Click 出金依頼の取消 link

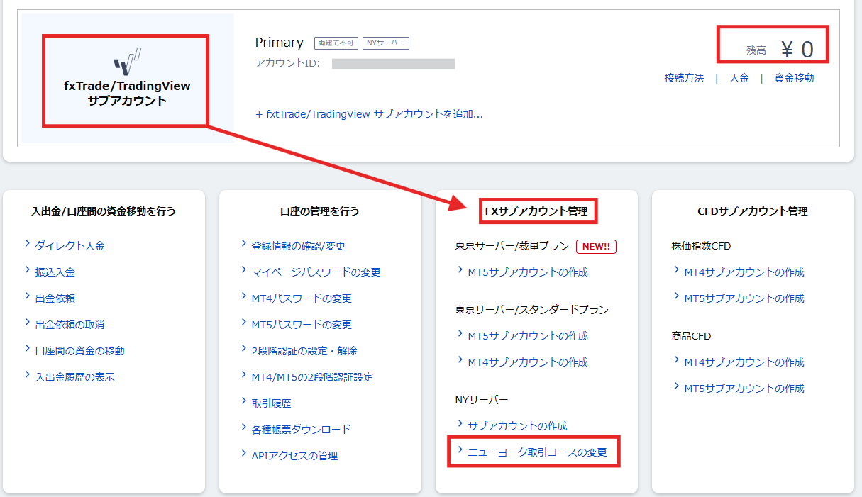click(x=70, y=325)
